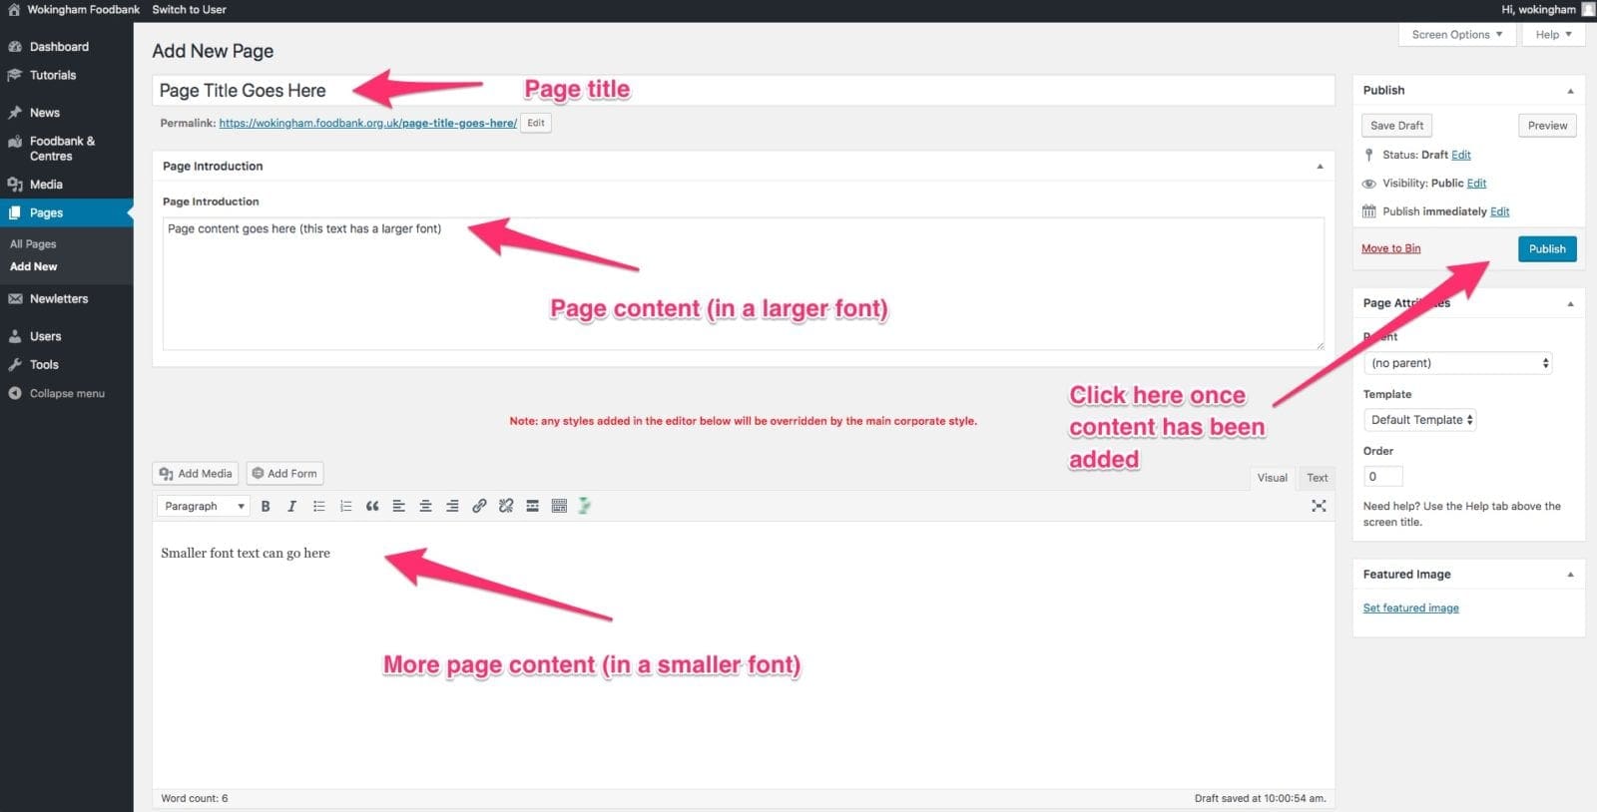
Task: Align text left
Action: [x=399, y=506]
